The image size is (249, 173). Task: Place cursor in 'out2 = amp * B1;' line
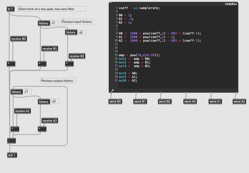click(135, 62)
